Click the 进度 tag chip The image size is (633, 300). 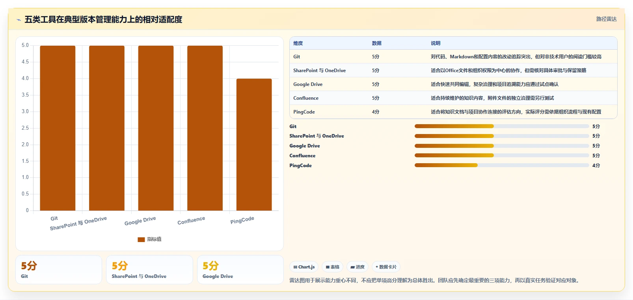pyautogui.click(x=357, y=267)
